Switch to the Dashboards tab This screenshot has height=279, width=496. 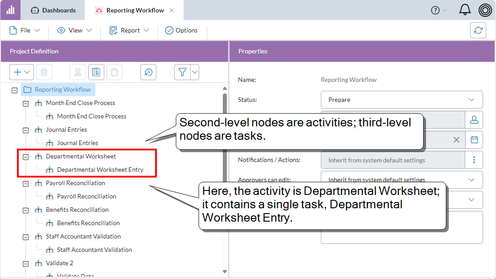53,10
